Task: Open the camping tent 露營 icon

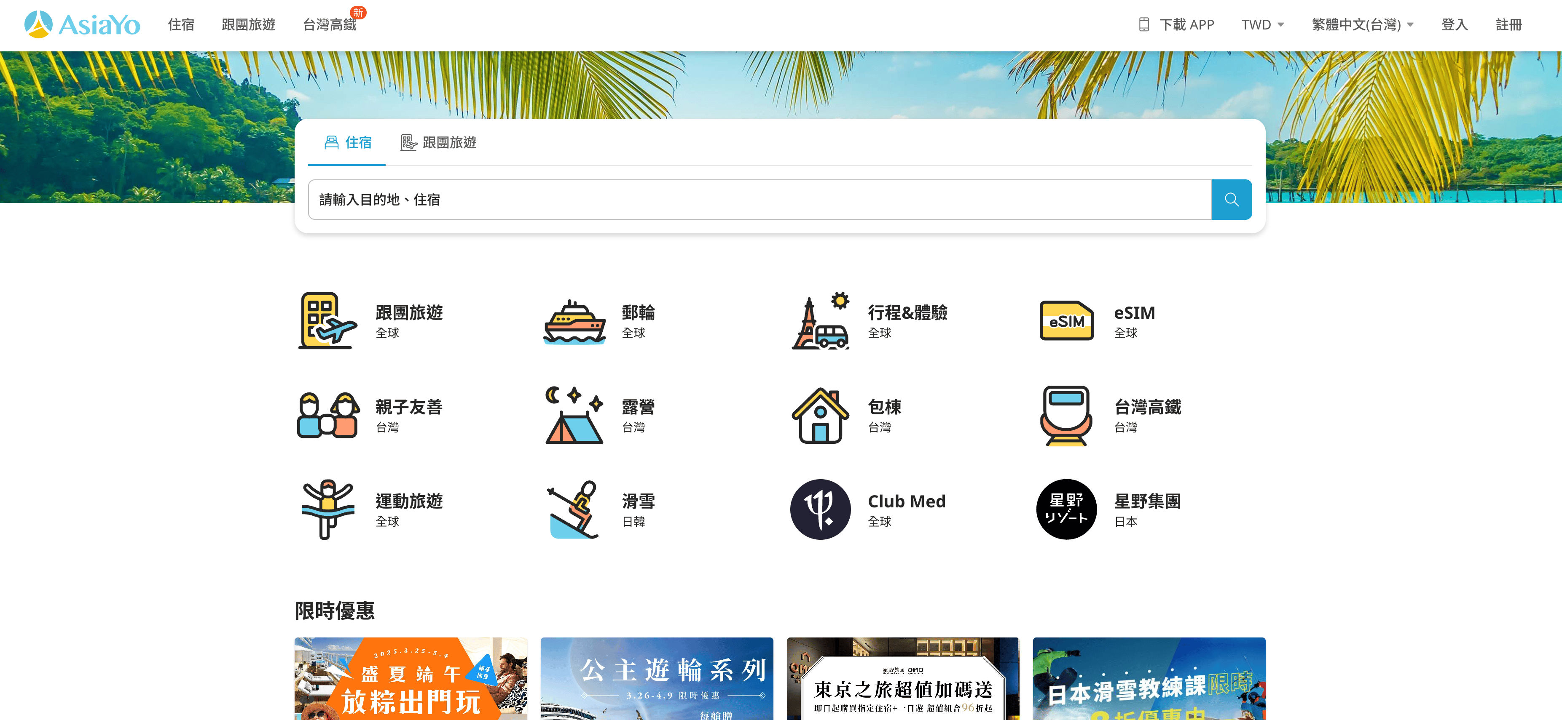Action: pos(574,416)
